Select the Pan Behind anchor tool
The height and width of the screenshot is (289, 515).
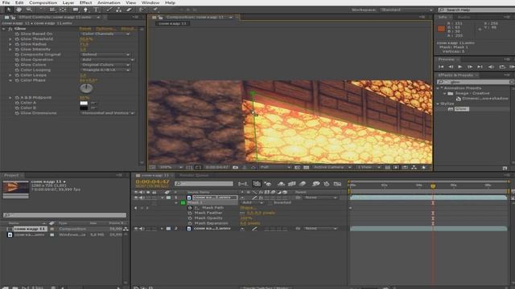(x=63, y=10)
